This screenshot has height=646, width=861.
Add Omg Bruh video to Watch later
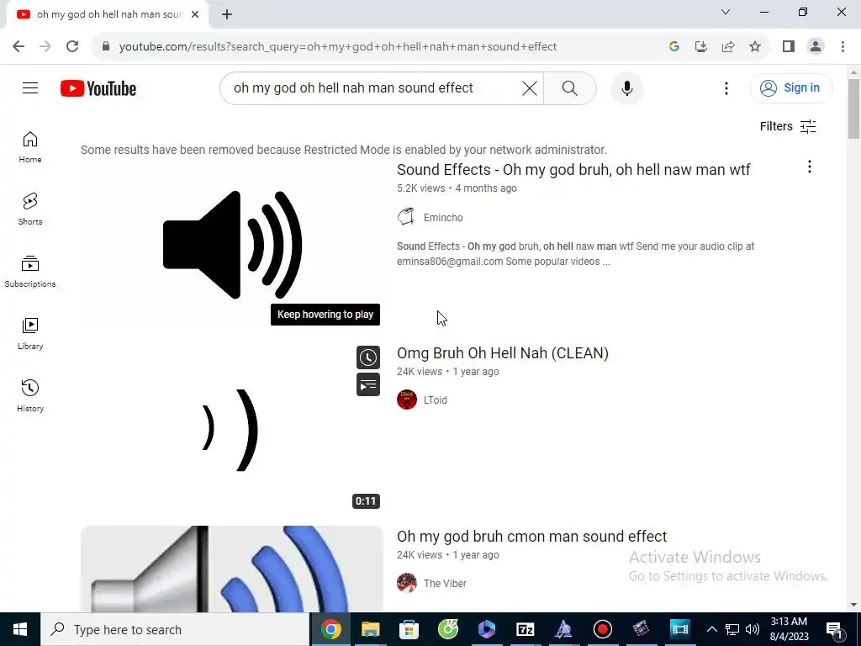[x=368, y=357]
